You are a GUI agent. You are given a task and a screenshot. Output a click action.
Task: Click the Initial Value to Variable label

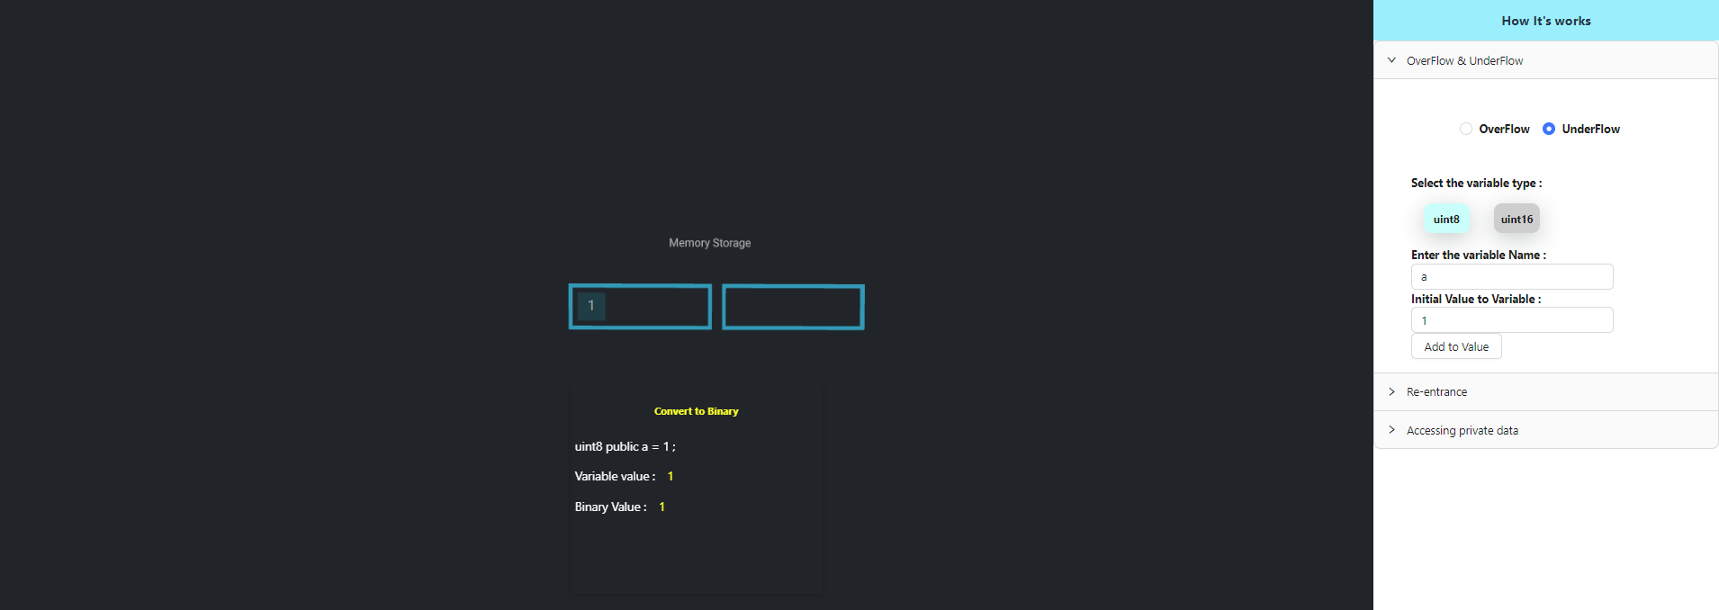[1476, 299]
